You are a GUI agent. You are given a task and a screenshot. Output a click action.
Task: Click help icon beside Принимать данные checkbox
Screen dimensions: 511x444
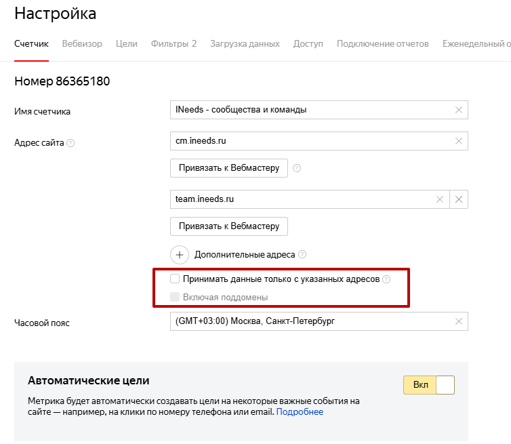point(386,279)
